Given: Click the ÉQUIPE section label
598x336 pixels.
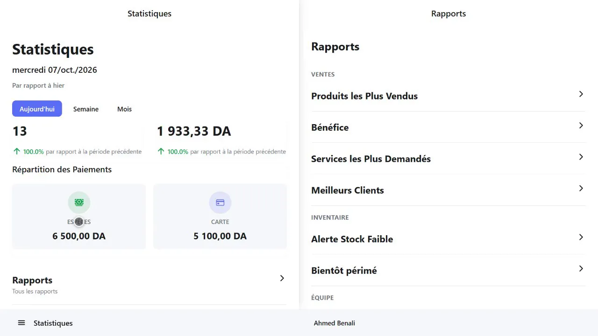Looking at the screenshot, I should [322, 297].
